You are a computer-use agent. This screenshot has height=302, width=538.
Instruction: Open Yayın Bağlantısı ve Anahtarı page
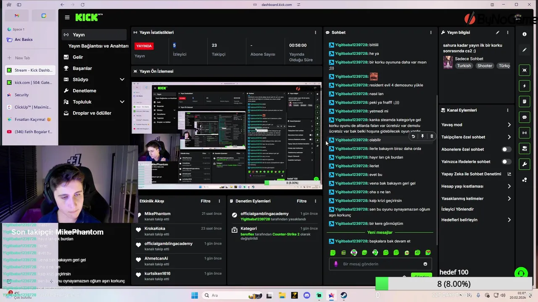point(98,46)
